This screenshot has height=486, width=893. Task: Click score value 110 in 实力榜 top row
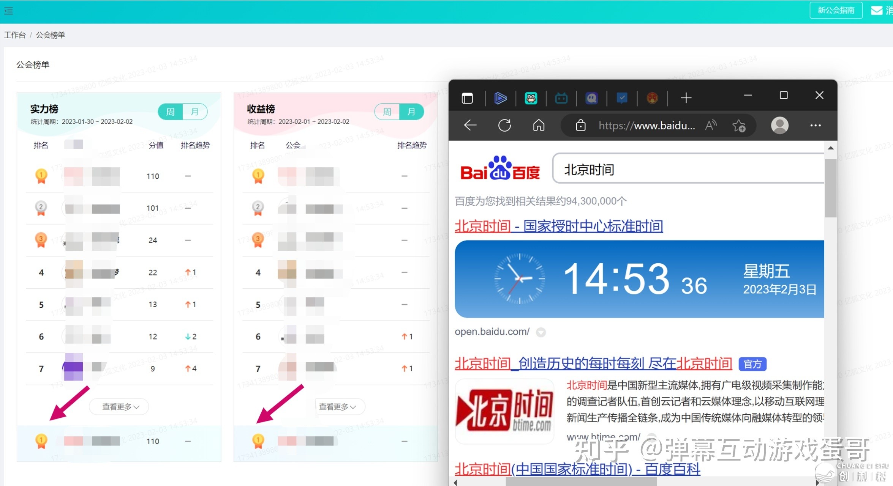coord(153,176)
